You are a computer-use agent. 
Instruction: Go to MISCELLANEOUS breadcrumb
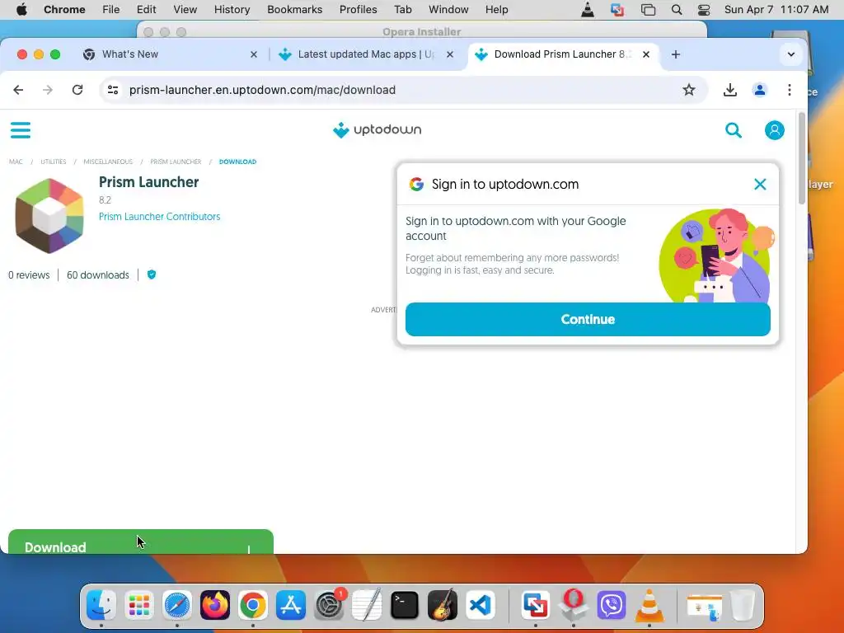tap(108, 162)
